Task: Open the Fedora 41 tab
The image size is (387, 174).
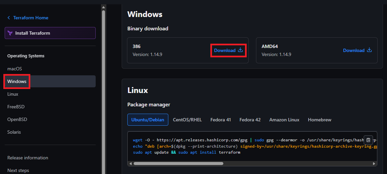Action: [x=220, y=120]
